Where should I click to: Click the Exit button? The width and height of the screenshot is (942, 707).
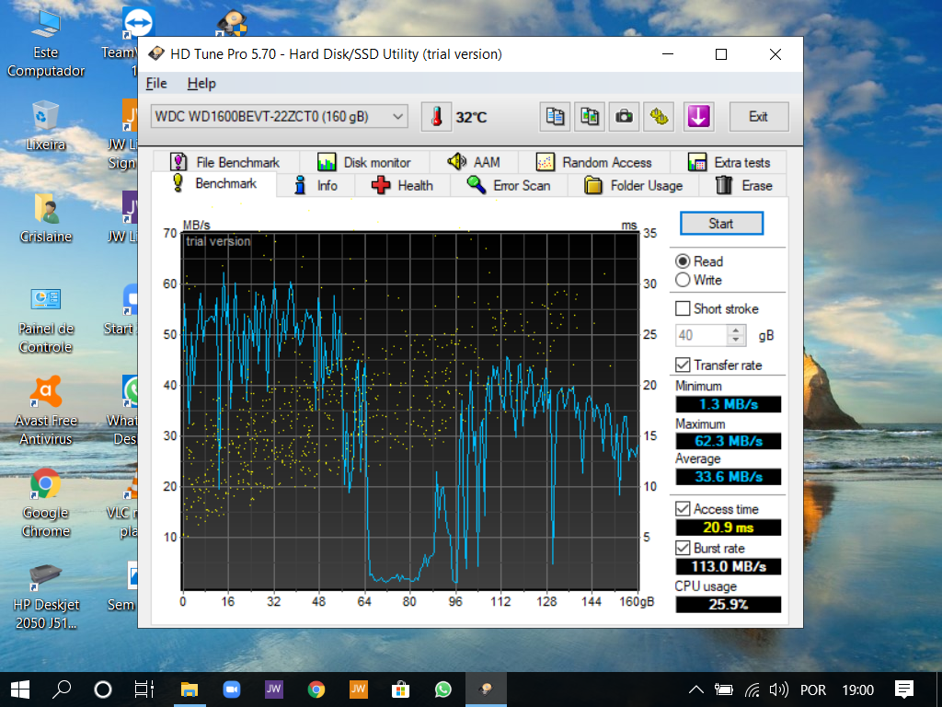click(759, 117)
